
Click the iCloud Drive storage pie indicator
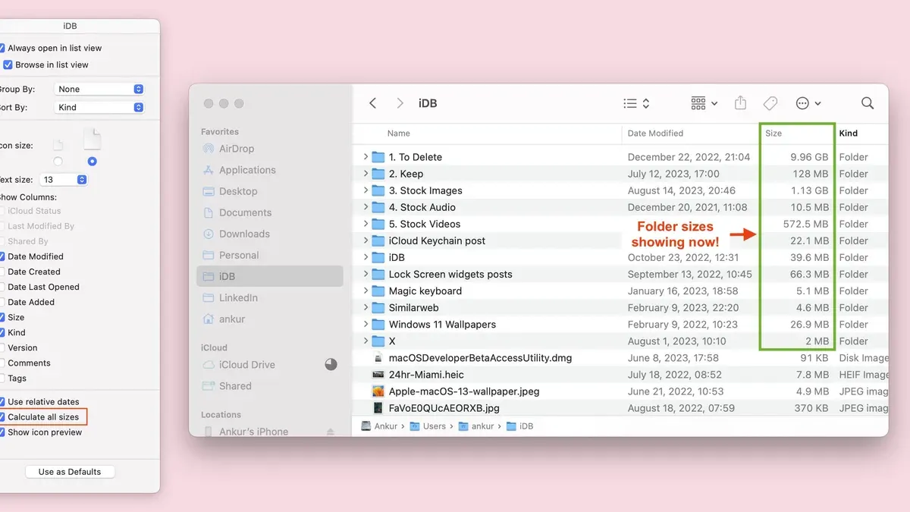(x=331, y=364)
